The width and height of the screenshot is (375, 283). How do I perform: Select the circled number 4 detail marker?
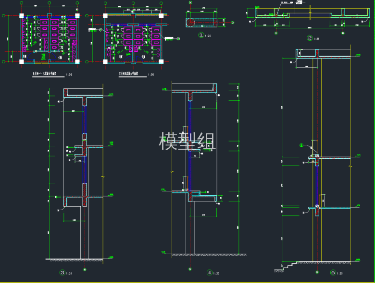[209, 273]
